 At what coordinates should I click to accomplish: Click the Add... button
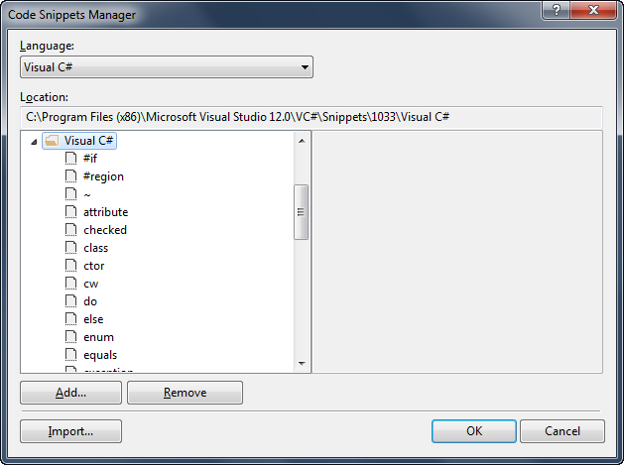70,393
